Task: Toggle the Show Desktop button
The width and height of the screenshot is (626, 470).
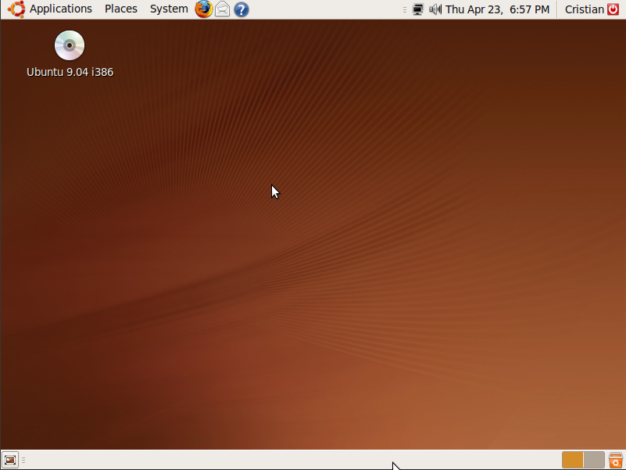Action: pos(10,460)
